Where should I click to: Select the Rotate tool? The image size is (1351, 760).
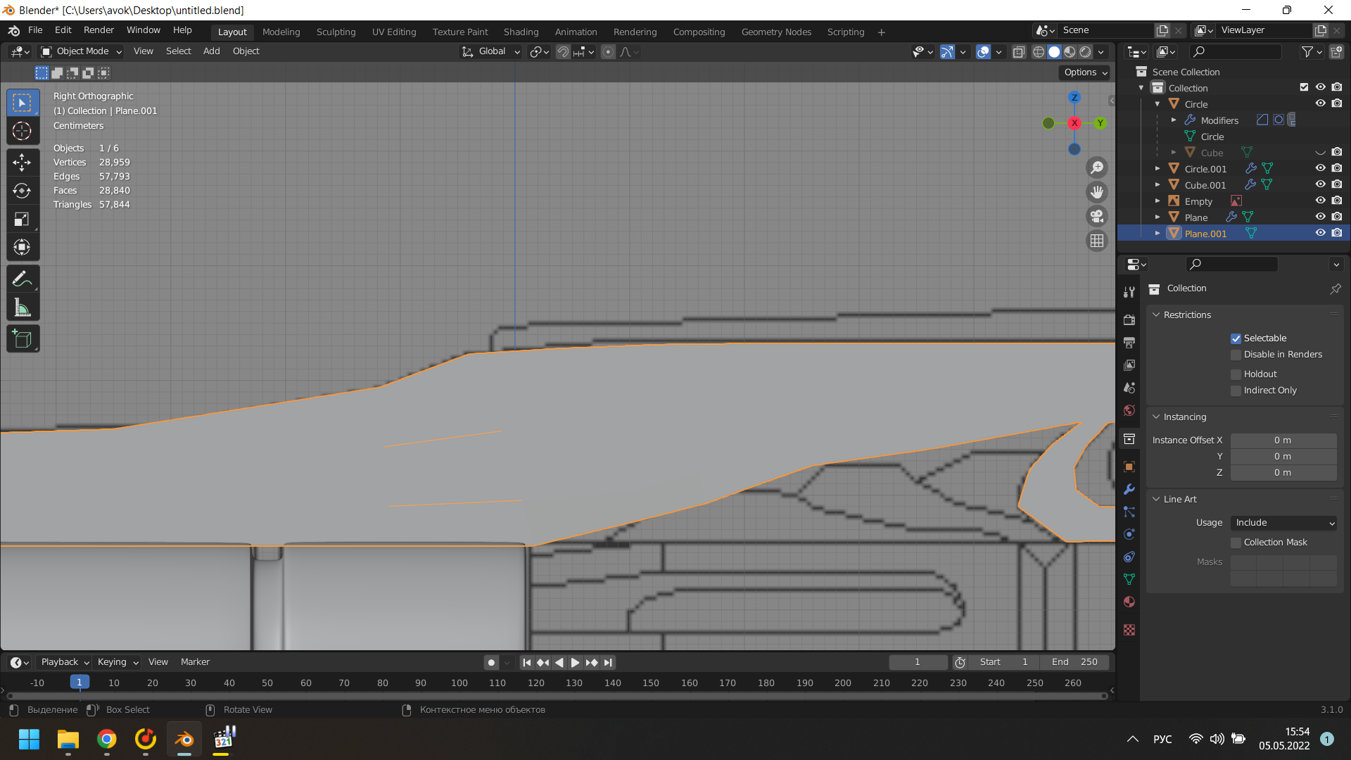click(22, 191)
